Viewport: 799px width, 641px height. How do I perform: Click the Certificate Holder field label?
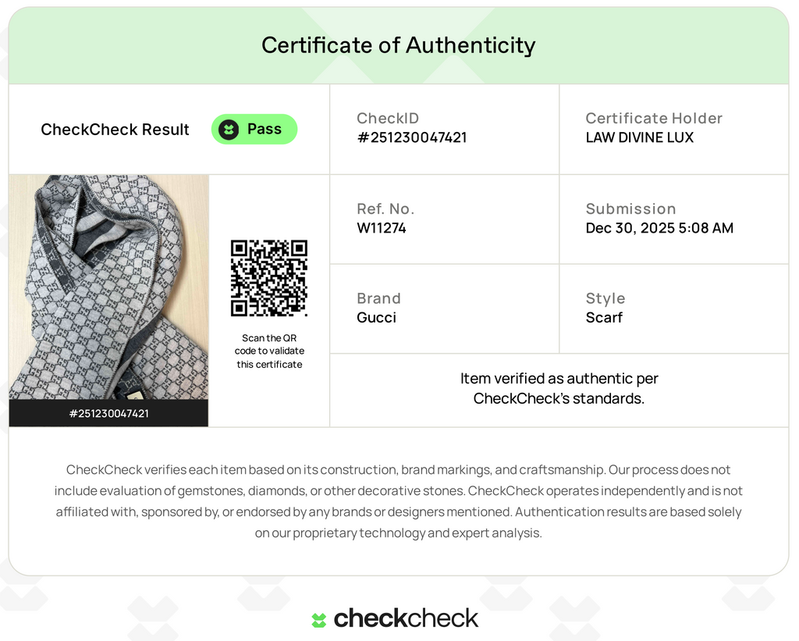pos(654,119)
